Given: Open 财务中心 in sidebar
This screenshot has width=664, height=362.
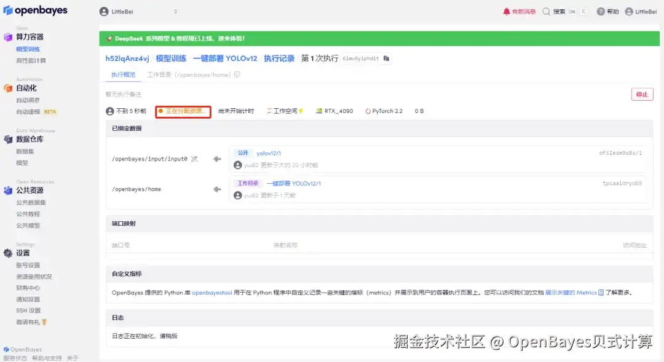Looking at the screenshot, I should [28, 288].
